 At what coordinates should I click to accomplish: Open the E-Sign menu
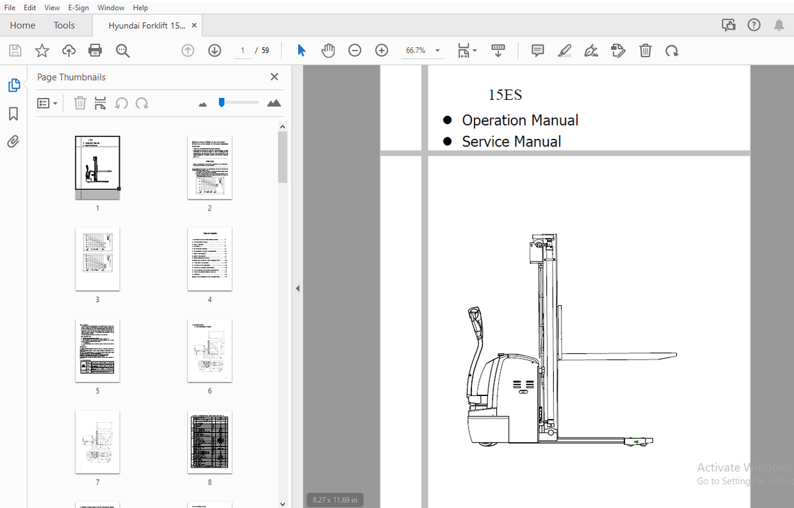point(78,8)
